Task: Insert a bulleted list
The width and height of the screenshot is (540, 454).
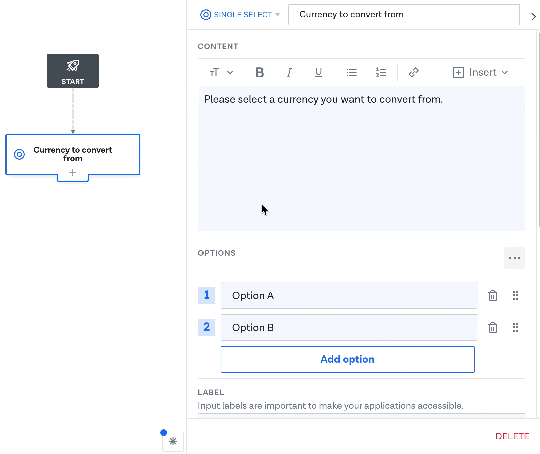Action: point(351,72)
